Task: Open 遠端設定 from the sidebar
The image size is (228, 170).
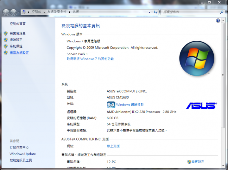Action: point(16,40)
